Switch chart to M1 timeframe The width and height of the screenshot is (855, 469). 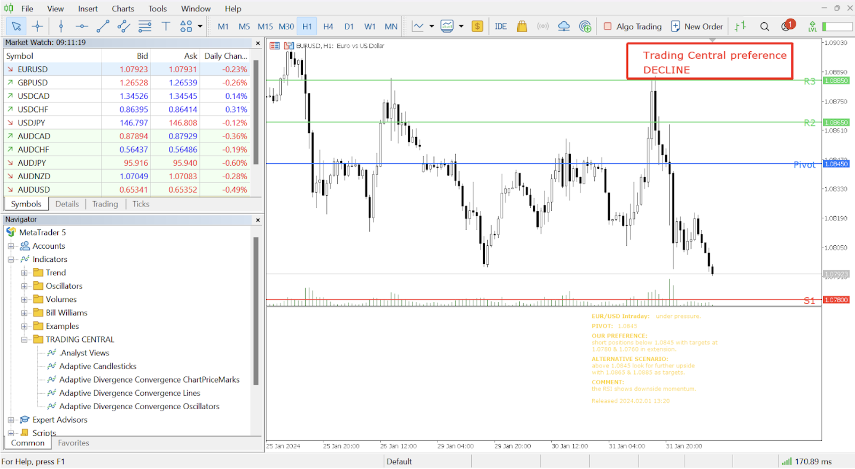click(223, 26)
